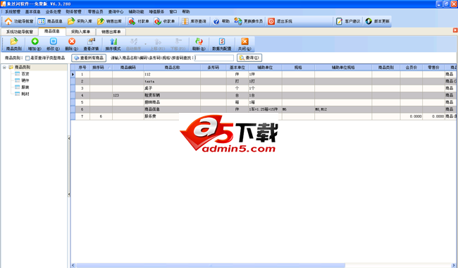
Task: Focus the product search input field
Action: [x=214, y=58]
